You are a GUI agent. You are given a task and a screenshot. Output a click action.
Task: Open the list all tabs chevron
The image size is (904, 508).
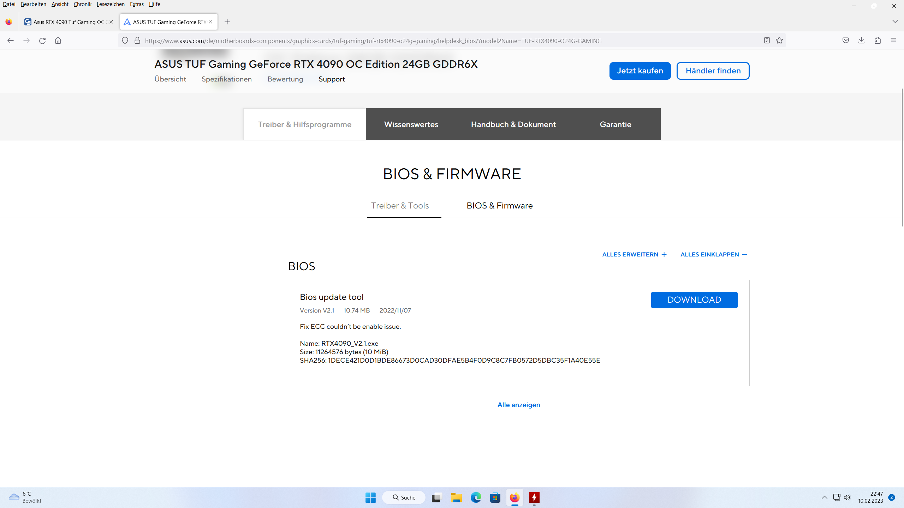(895, 22)
